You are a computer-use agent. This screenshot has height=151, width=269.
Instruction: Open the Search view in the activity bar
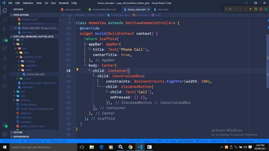point(5,20)
